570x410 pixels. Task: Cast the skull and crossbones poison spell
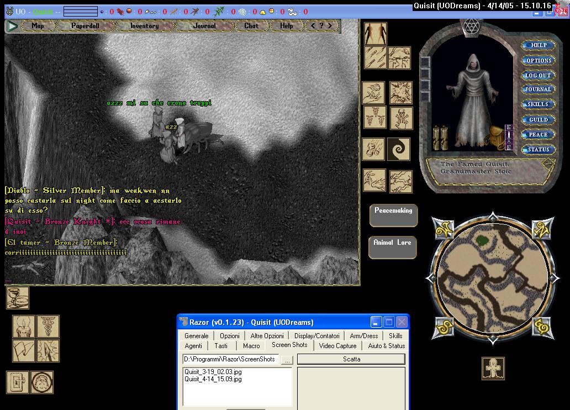[x=402, y=118]
